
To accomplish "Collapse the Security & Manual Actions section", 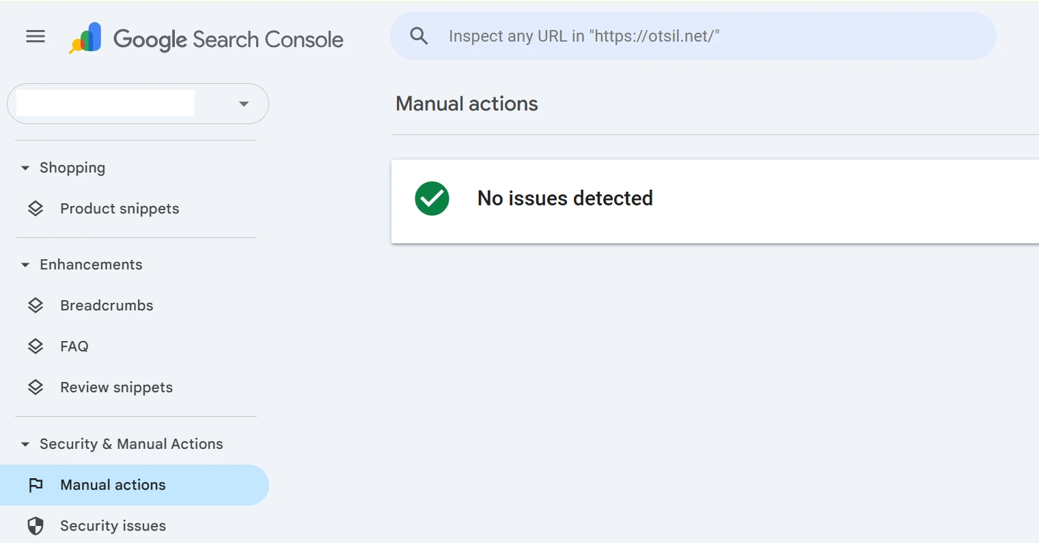I will (x=25, y=444).
